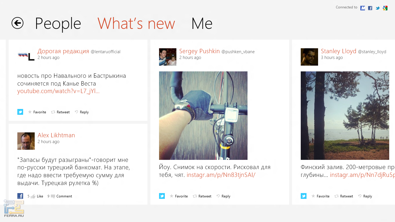Favorite the Дорогая редакция tweet
The height and width of the screenshot is (222, 395).
pyautogui.click(x=37, y=112)
